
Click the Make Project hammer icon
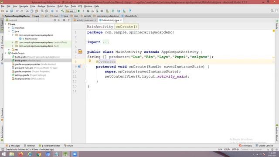pyautogui.click(x=62, y=11)
